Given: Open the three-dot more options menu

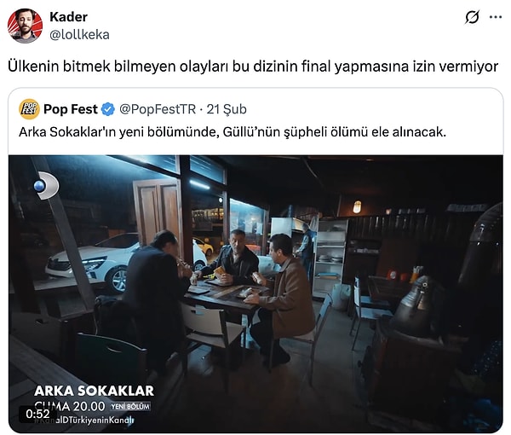Looking at the screenshot, I should [496, 17].
